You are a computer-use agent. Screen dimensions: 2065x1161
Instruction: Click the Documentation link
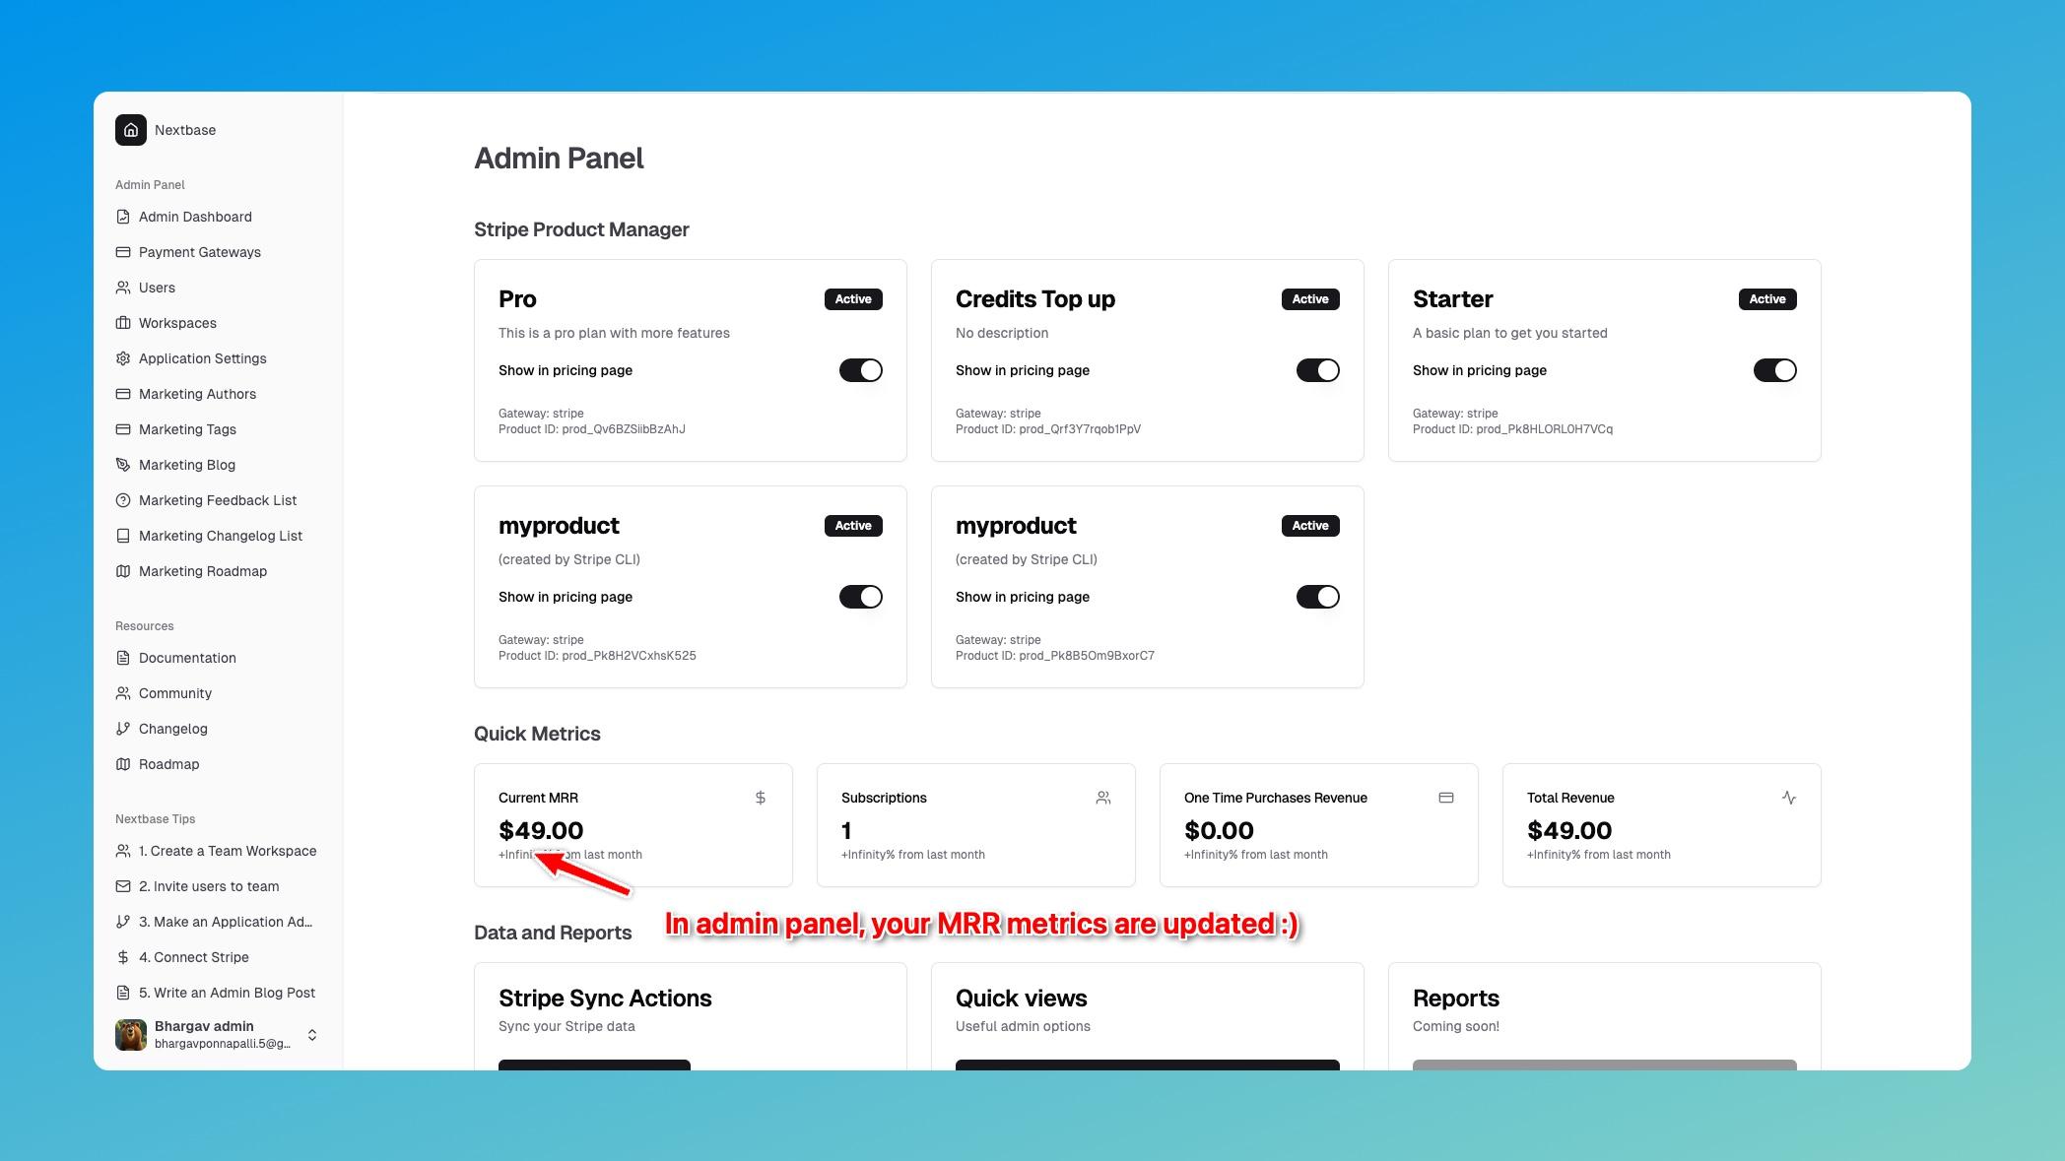pos(187,657)
